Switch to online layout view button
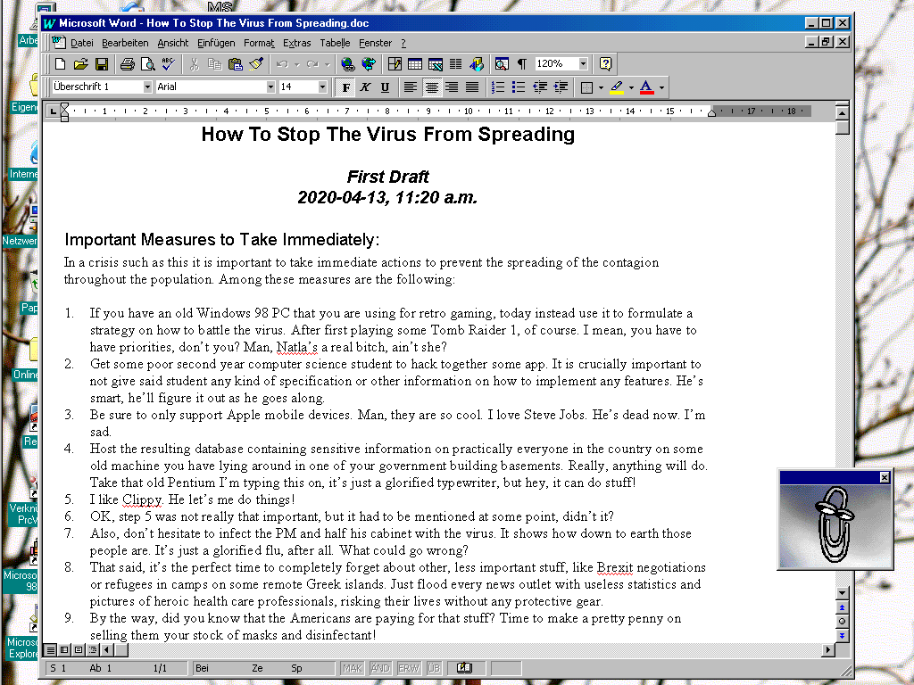This screenshot has width=914, height=685. tap(64, 649)
